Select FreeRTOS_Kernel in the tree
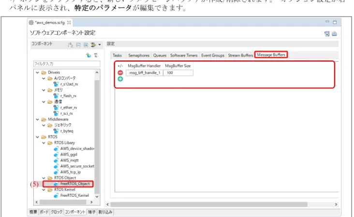This screenshot has width=354, height=217. coord(74,195)
